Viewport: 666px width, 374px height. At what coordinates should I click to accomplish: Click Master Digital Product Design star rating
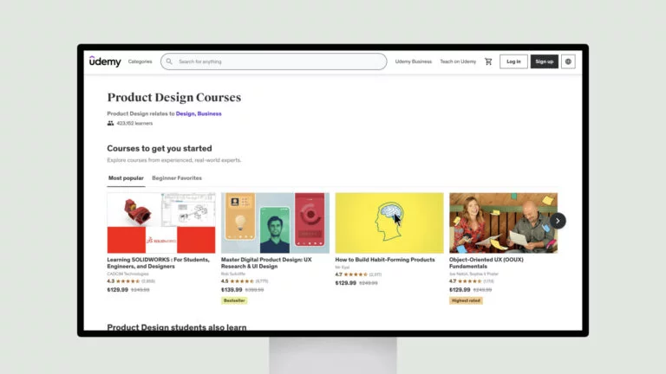[242, 281]
